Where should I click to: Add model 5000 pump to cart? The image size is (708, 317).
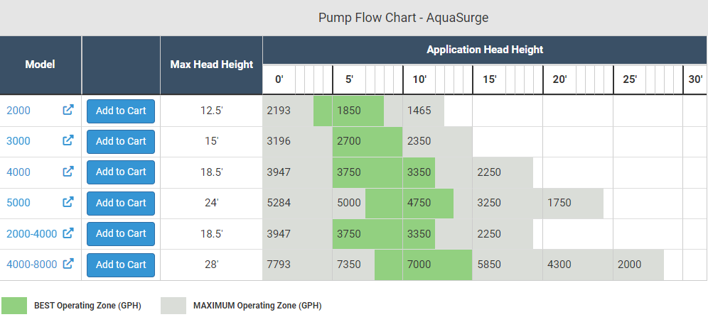(x=121, y=203)
